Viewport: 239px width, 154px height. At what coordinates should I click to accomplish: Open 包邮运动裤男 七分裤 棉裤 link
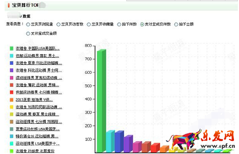tap(39, 92)
